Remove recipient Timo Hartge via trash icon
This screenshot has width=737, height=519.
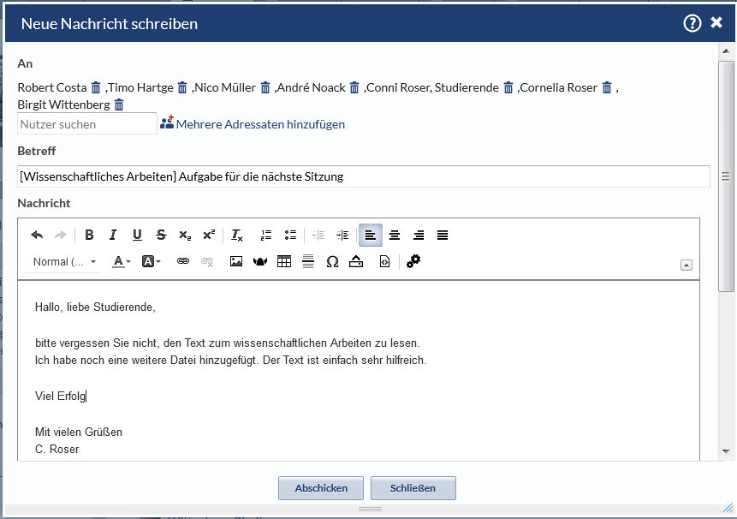(x=182, y=87)
